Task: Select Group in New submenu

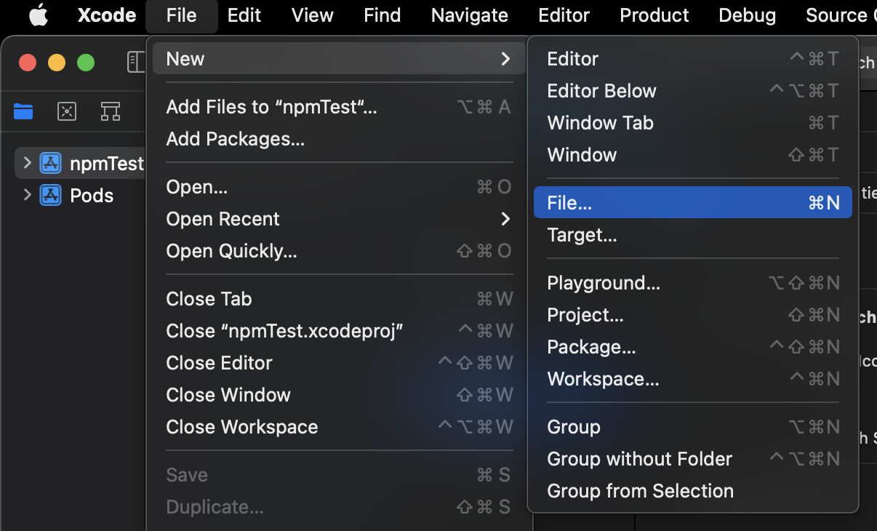Action: pos(693,427)
